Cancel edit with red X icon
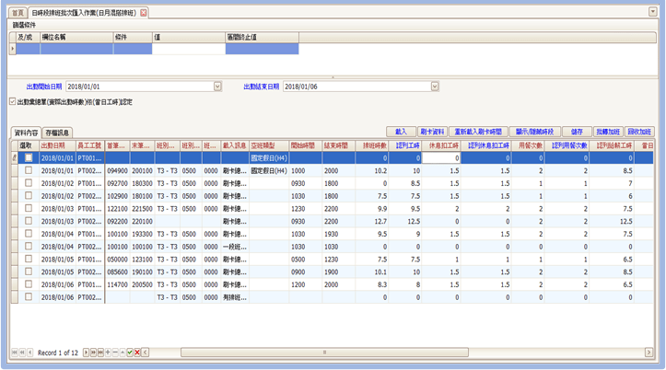Viewport: 666px width, 370px height. click(x=137, y=353)
